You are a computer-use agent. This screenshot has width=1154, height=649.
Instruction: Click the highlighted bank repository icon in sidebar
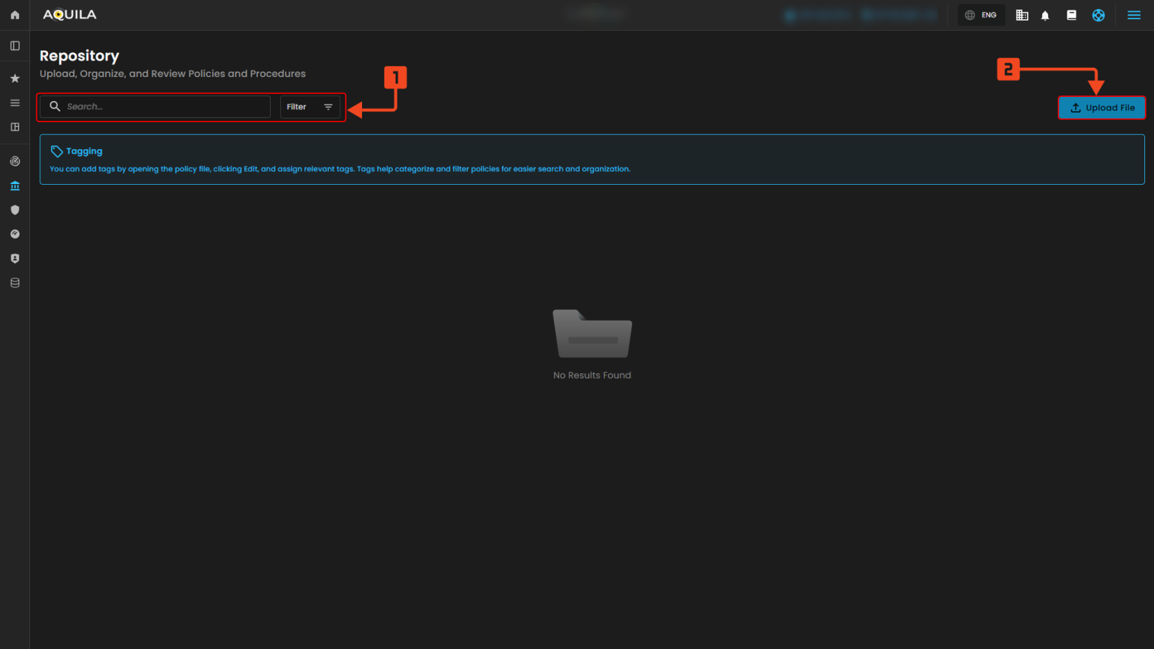[x=14, y=185]
